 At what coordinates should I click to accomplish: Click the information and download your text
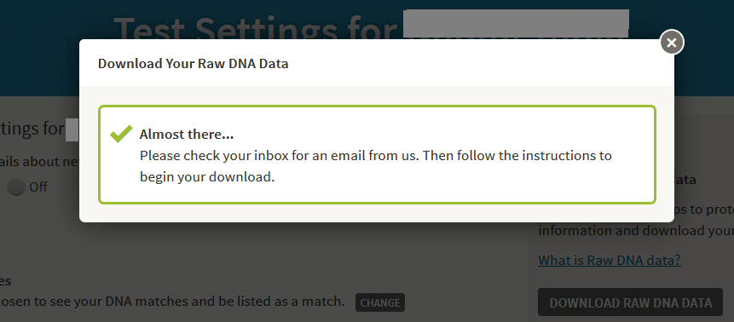pyautogui.click(x=636, y=231)
